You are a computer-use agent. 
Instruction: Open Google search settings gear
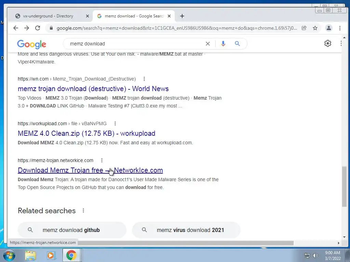tap(327, 43)
